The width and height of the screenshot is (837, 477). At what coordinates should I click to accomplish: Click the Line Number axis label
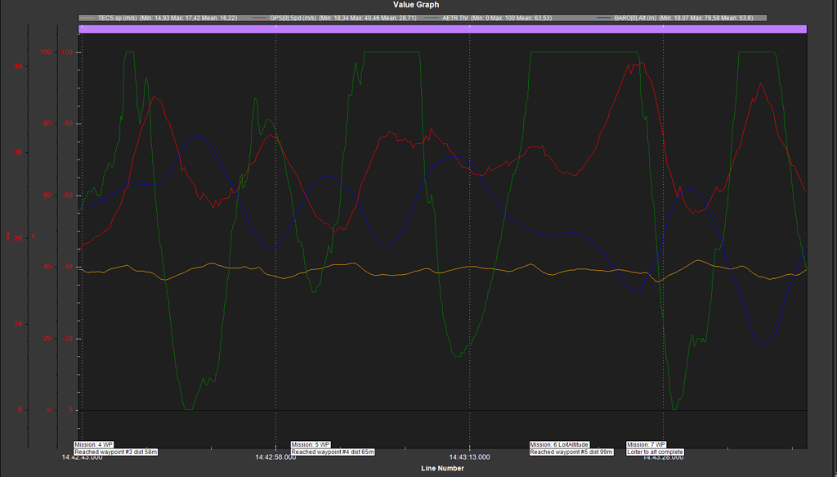[442, 468]
